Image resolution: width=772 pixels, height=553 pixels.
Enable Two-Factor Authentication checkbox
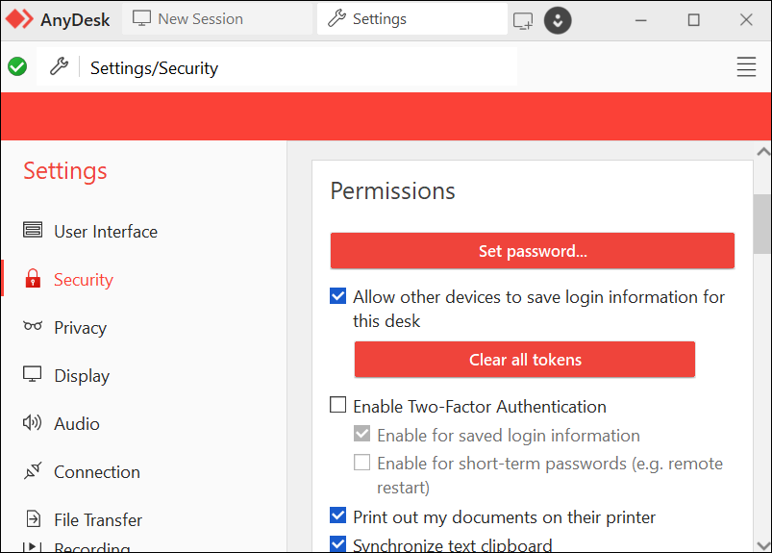pos(338,406)
